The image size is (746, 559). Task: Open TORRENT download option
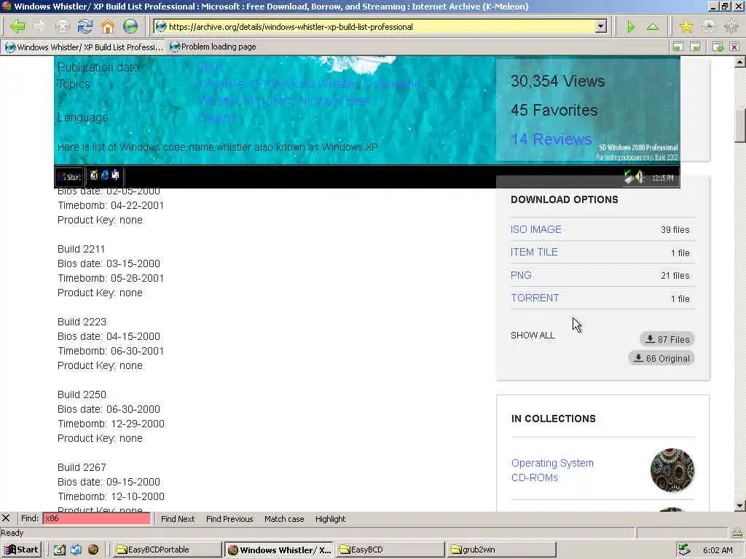[x=535, y=298]
